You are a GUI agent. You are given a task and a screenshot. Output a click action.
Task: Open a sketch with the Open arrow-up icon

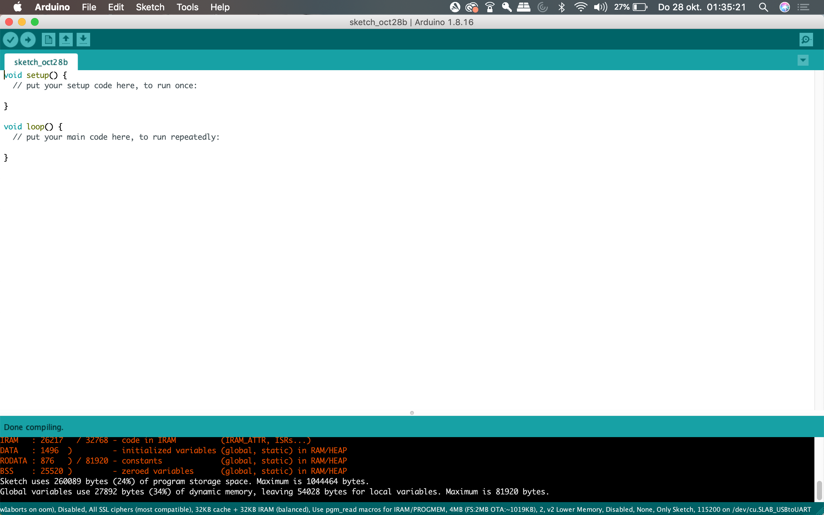(66, 40)
